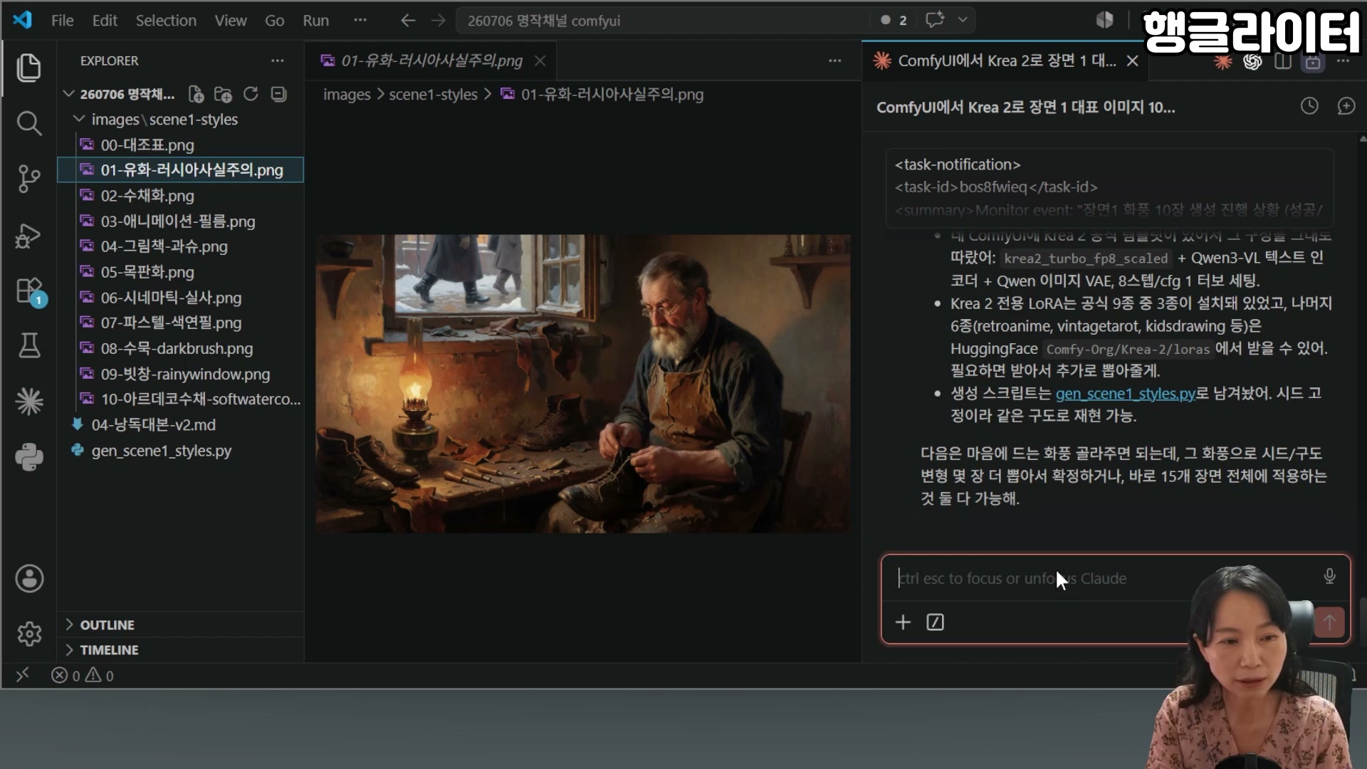Toggle the microphone voice input
The image size is (1367, 769).
tap(1329, 577)
